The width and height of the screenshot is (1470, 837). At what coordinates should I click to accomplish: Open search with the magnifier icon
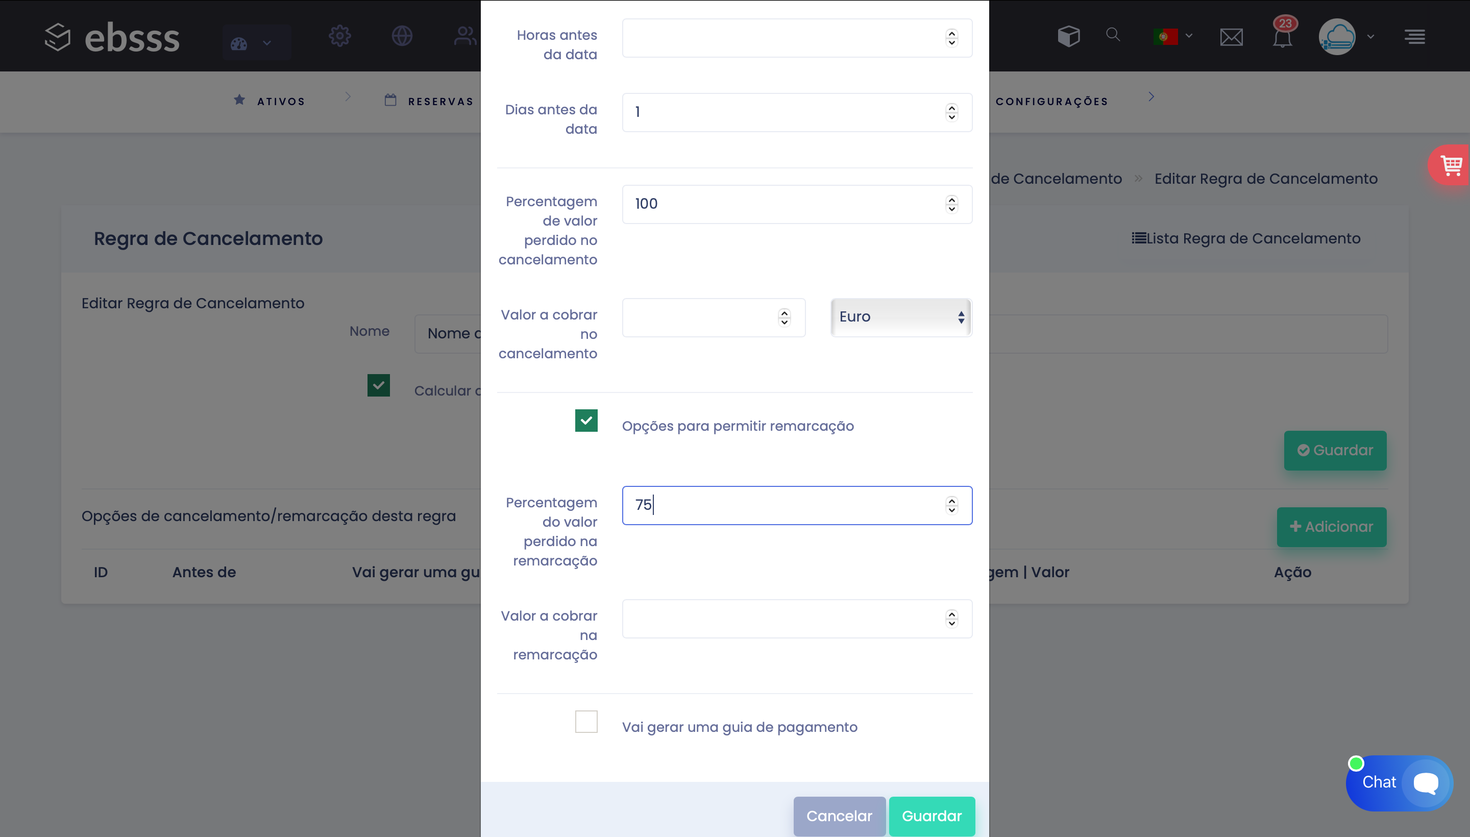pyautogui.click(x=1113, y=35)
